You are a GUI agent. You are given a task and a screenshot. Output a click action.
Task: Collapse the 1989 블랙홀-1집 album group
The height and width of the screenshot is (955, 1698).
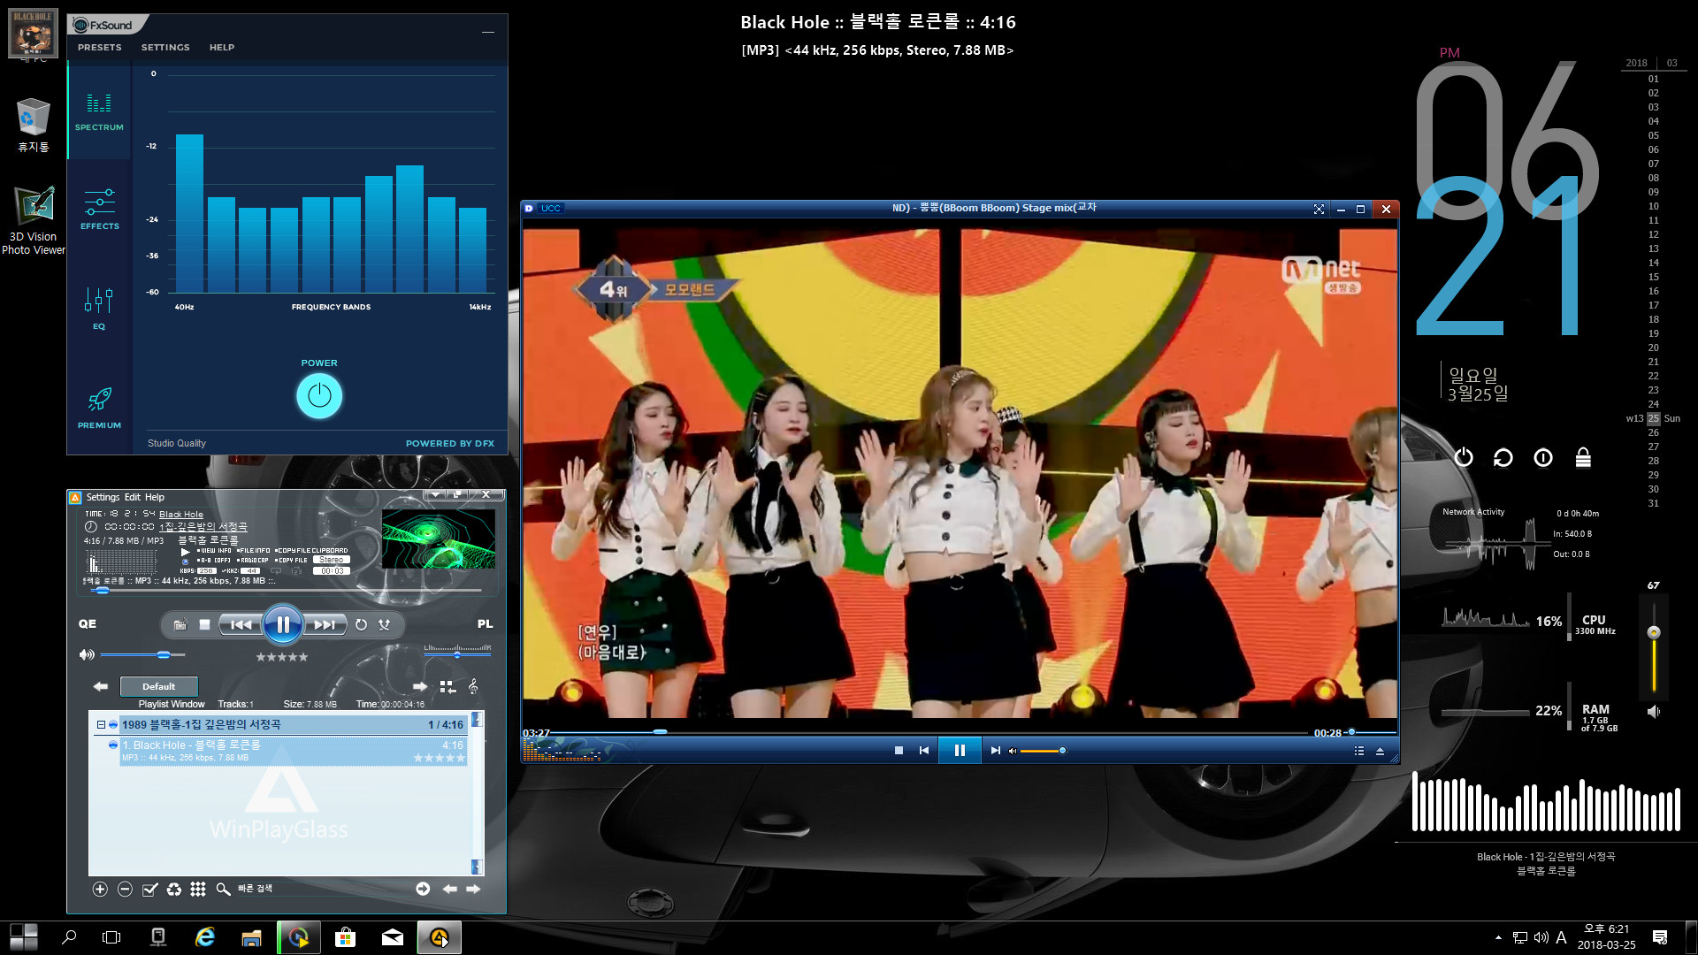[101, 725]
